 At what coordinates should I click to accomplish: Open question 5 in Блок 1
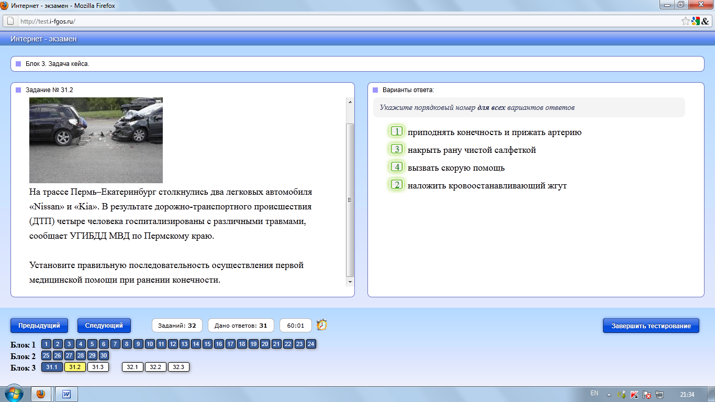(x=92, y=344)
